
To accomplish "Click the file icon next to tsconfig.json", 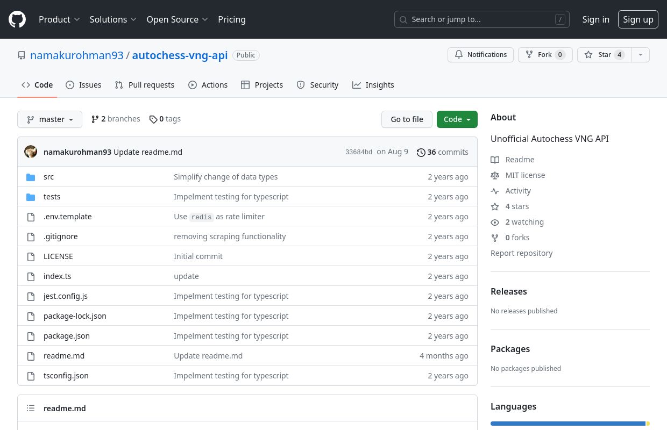I will tap(31, 376).
